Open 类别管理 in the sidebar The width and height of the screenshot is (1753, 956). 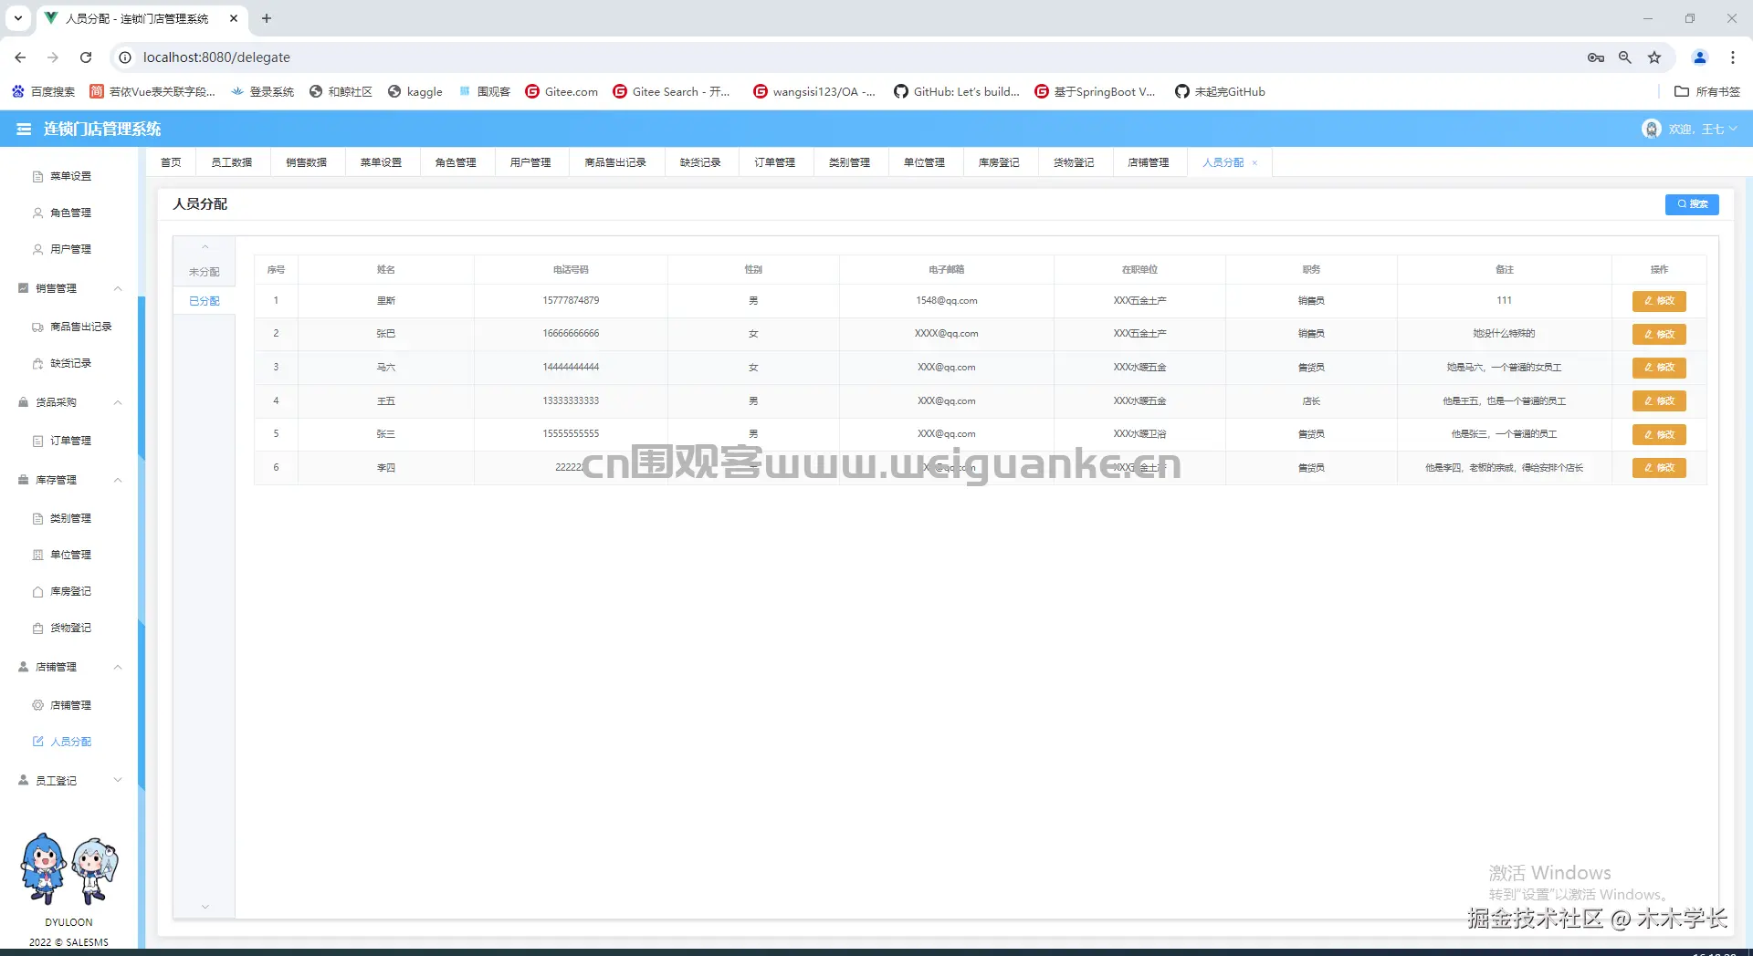(x=70, y=518)
